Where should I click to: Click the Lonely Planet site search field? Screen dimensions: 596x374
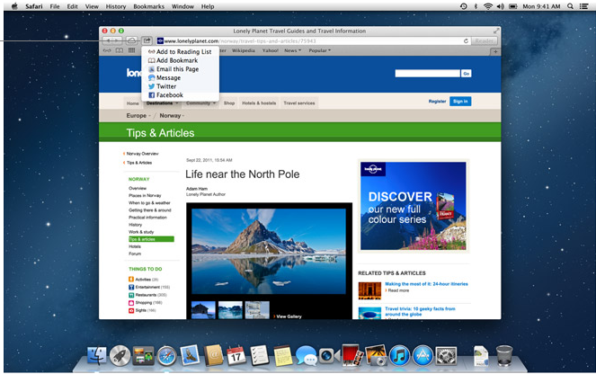coord(427,74)
